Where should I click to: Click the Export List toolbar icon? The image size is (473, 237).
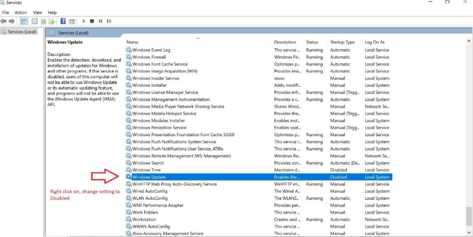pyautogui.click(x=52, y=21)
